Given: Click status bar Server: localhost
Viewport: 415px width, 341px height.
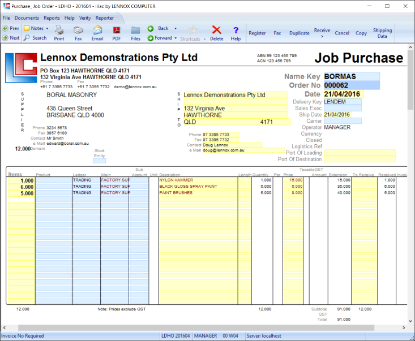Looking at the screenshot, I should 264,336.
